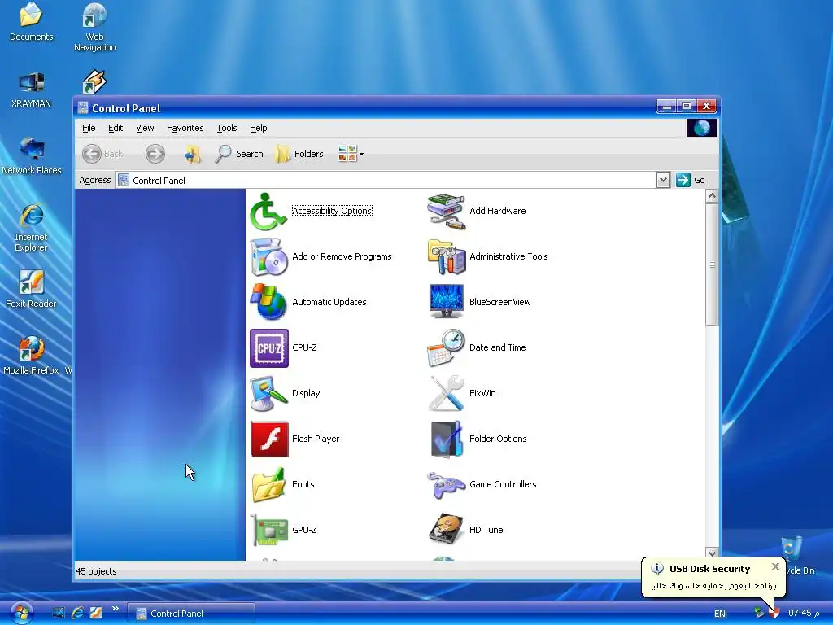Image resolution: width=833 pixels, height=625 pixels.
Task: Select Mozilla Firefox desktop icon
Action: pos(32,356)
